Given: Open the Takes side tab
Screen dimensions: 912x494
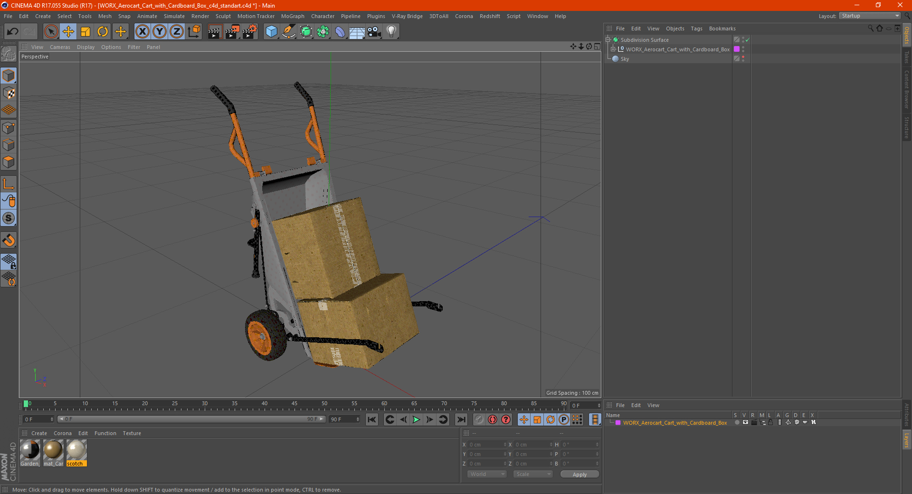Looking at the screenshot, I should [907, 57].
